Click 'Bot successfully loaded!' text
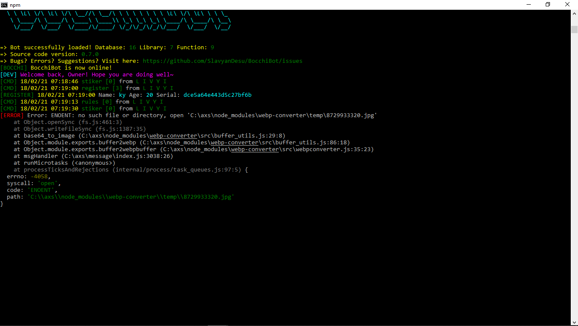 [x=51, y=48]
